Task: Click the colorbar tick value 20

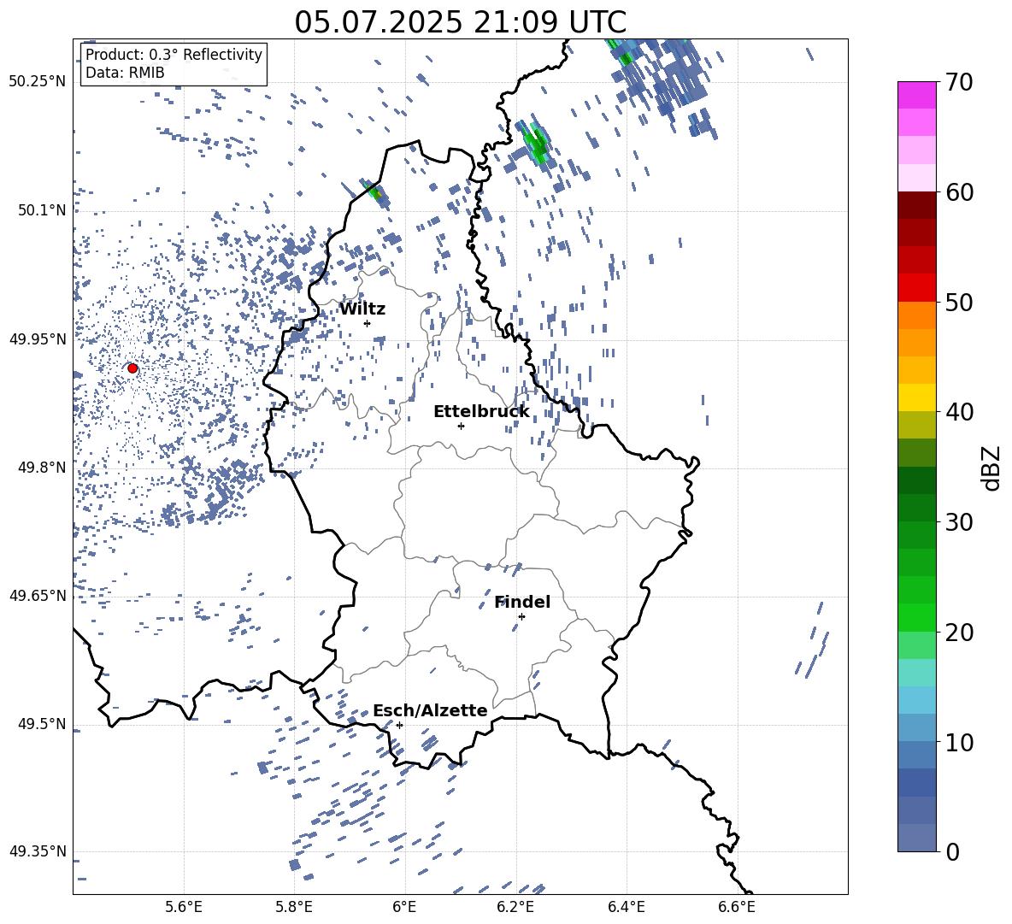Action: [x=959, y=633]
